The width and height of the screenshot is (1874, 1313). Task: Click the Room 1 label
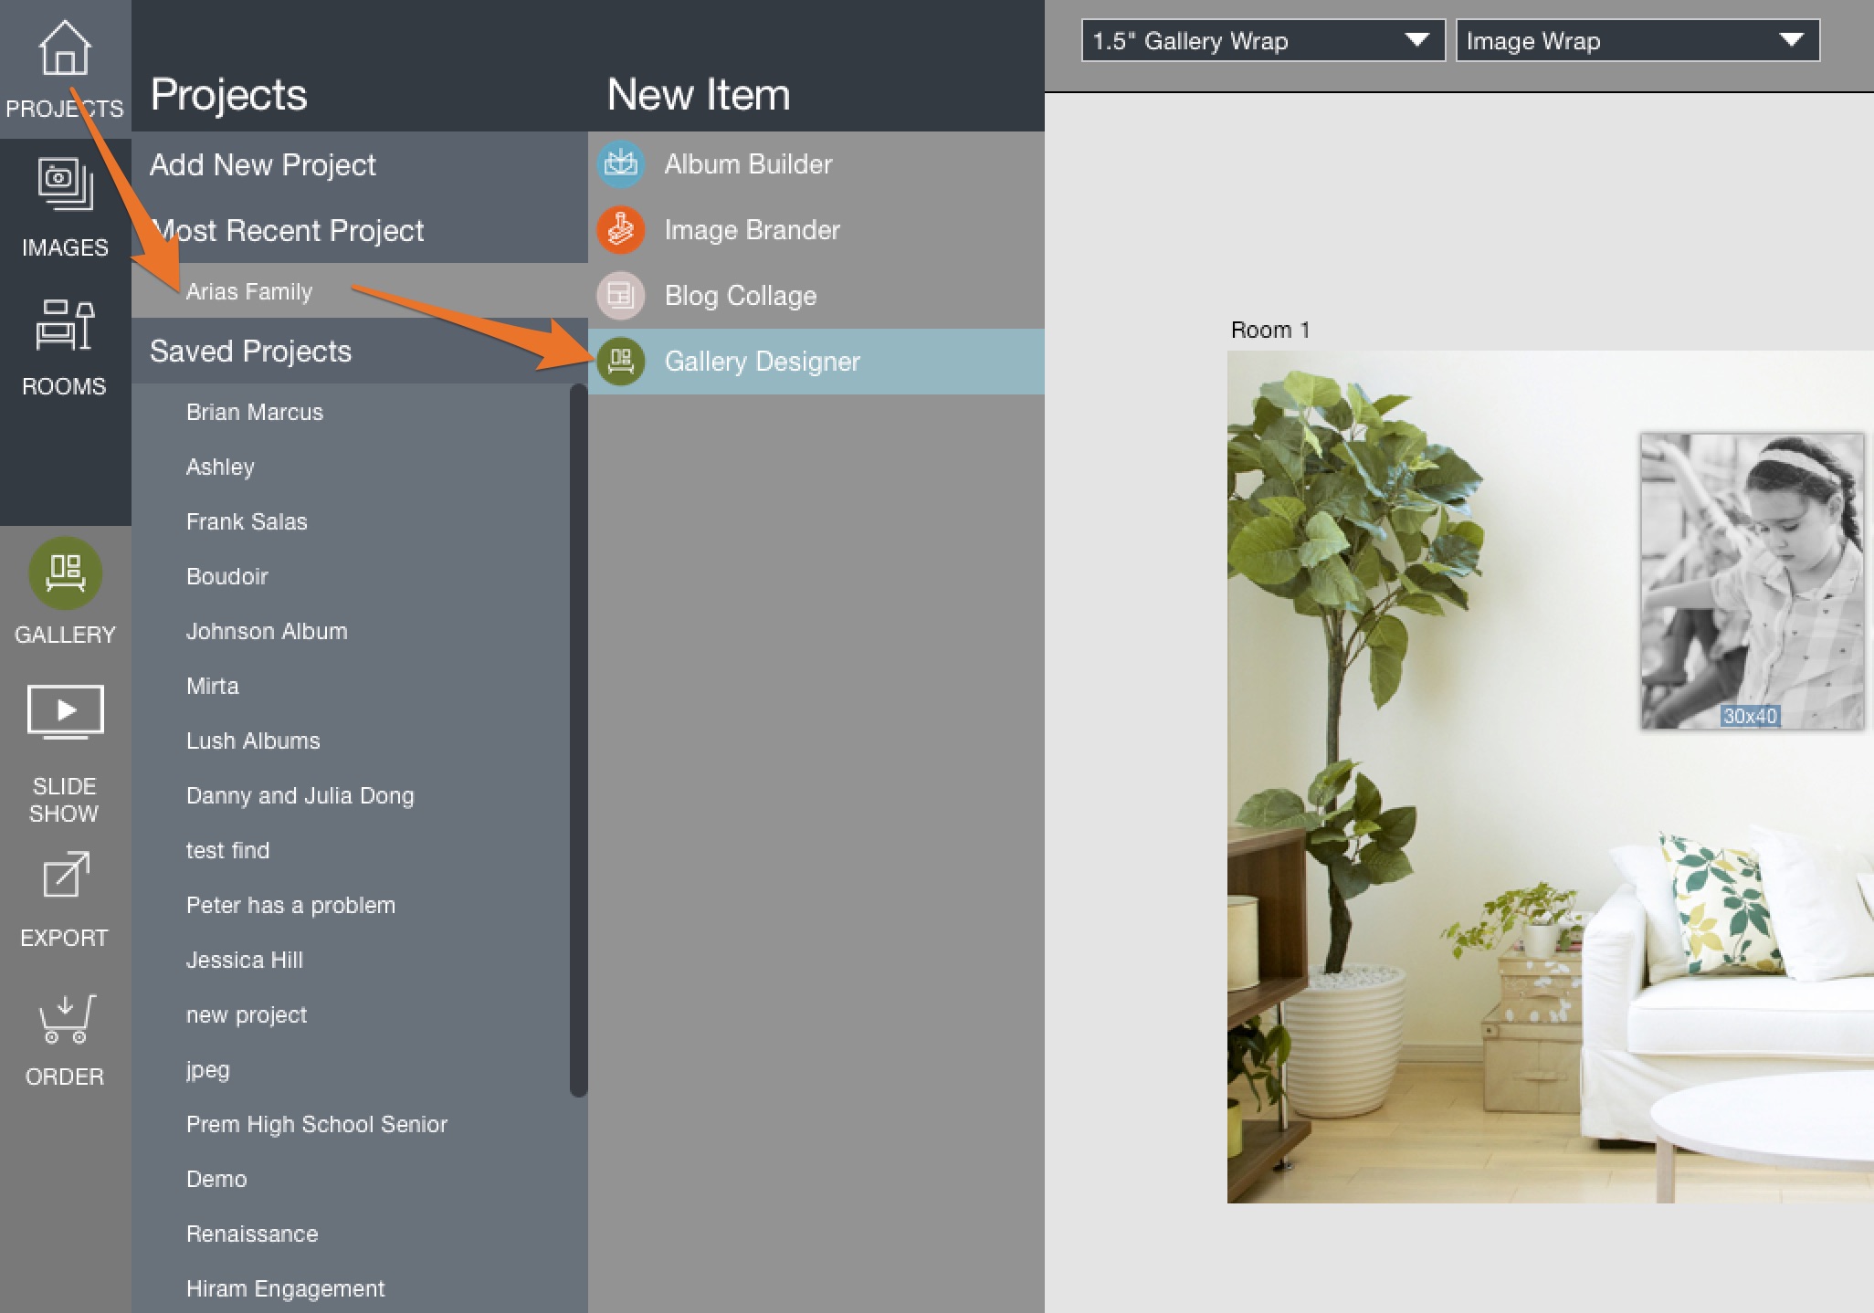click(1270, 330)
